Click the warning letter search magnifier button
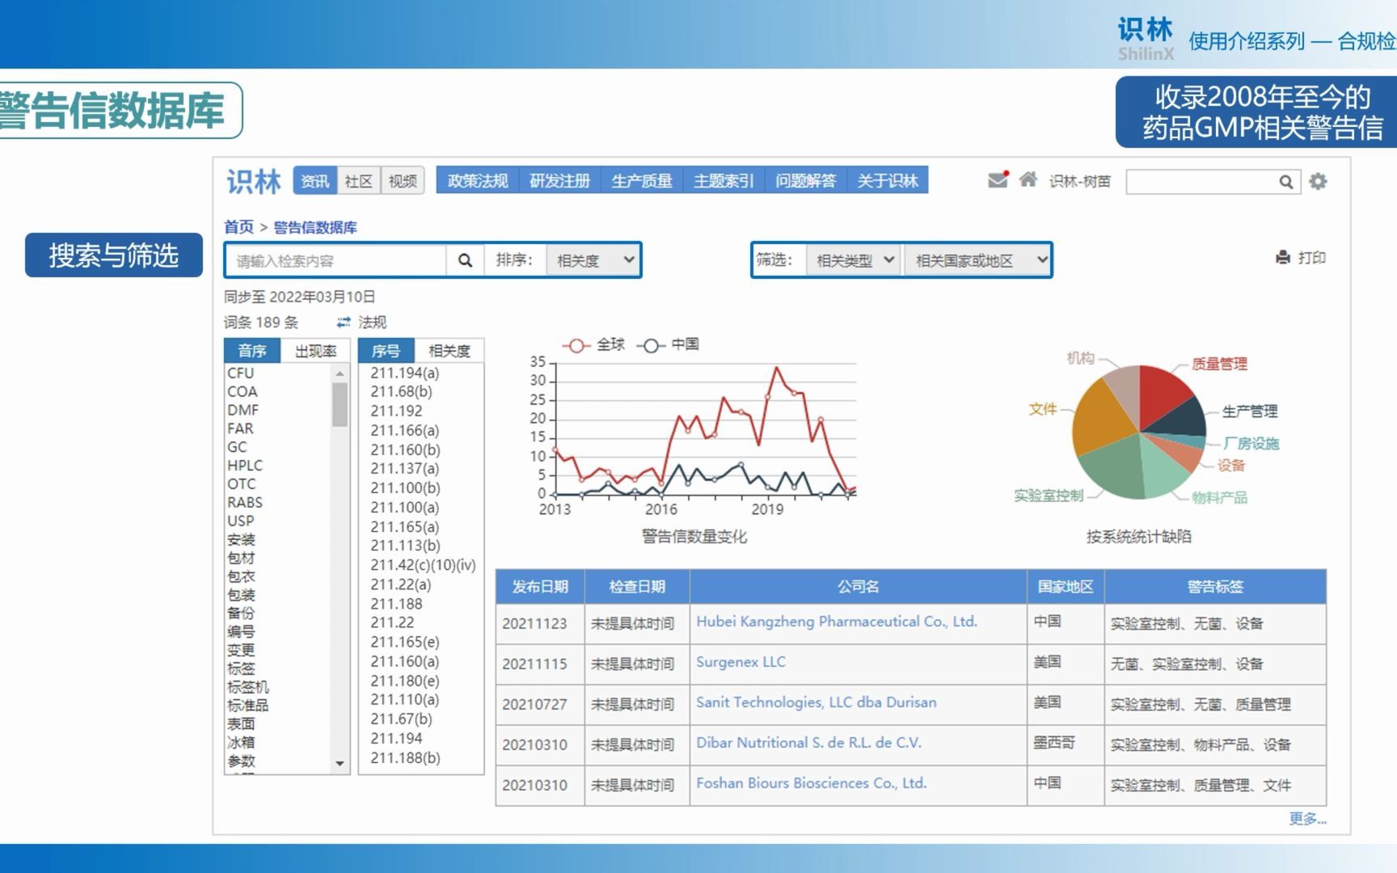 tap(465, 260)
